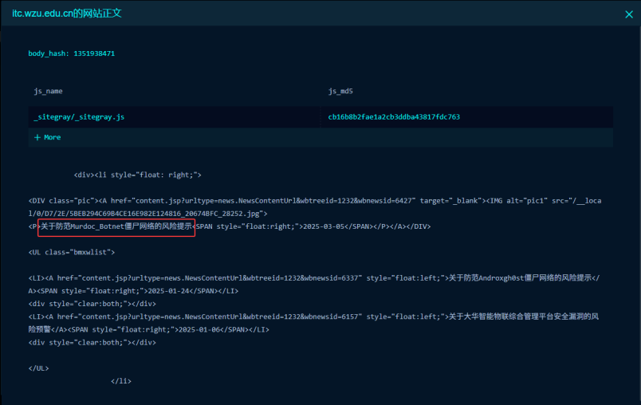Close the website body dialog
Screen dimensions: 641x405
coord(628,14)
